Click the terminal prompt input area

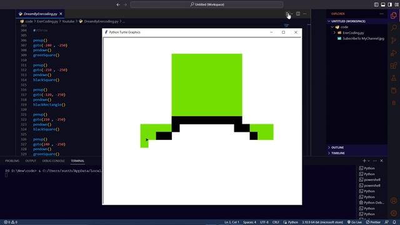click(x=6, y=175)
